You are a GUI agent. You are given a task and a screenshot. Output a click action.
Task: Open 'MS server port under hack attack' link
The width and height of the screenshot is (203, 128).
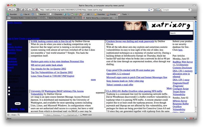click(x=47, y=65)
